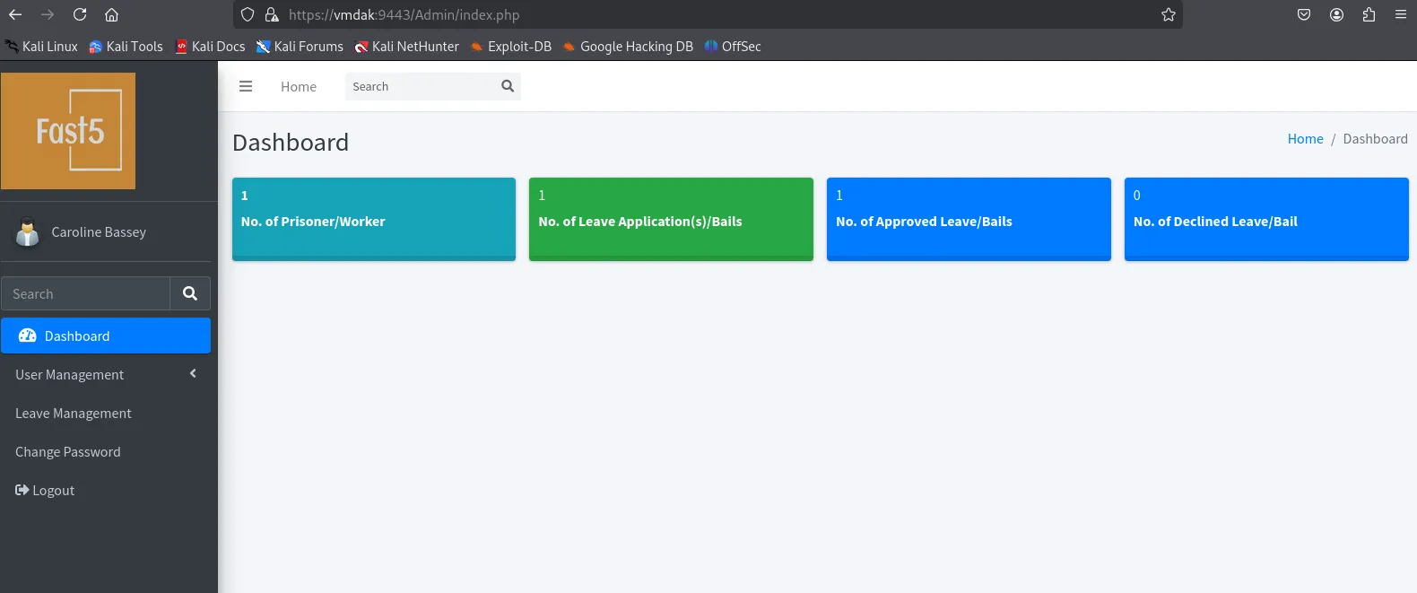This screenshot has height=593, width=1417.
Task: Go to the browser home icon
Action: [111, 14]
